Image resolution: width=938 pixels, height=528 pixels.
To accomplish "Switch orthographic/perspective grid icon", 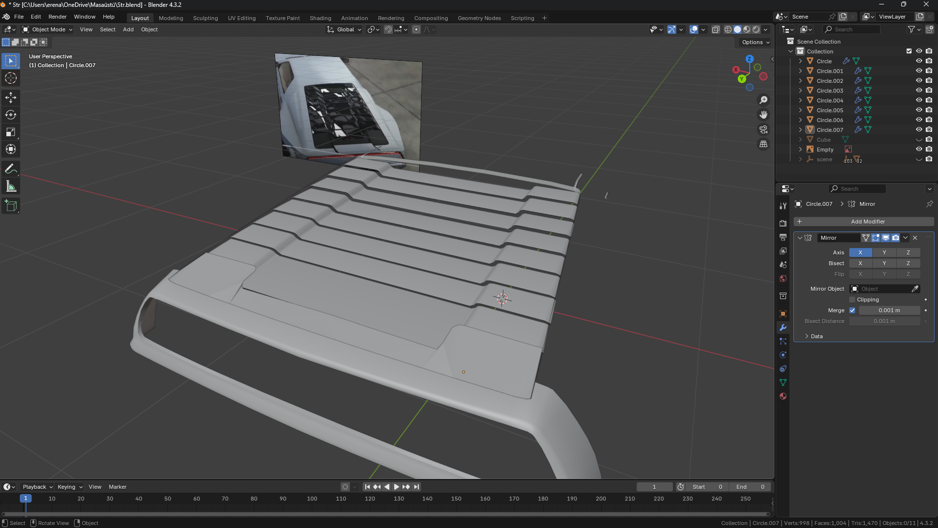I will tap(763, 144).
